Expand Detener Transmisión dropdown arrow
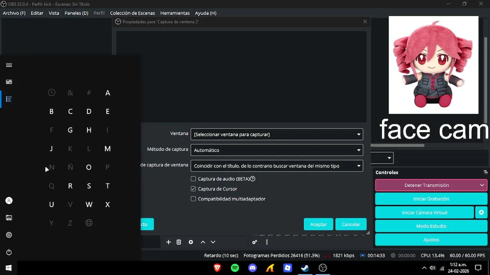 482,185
